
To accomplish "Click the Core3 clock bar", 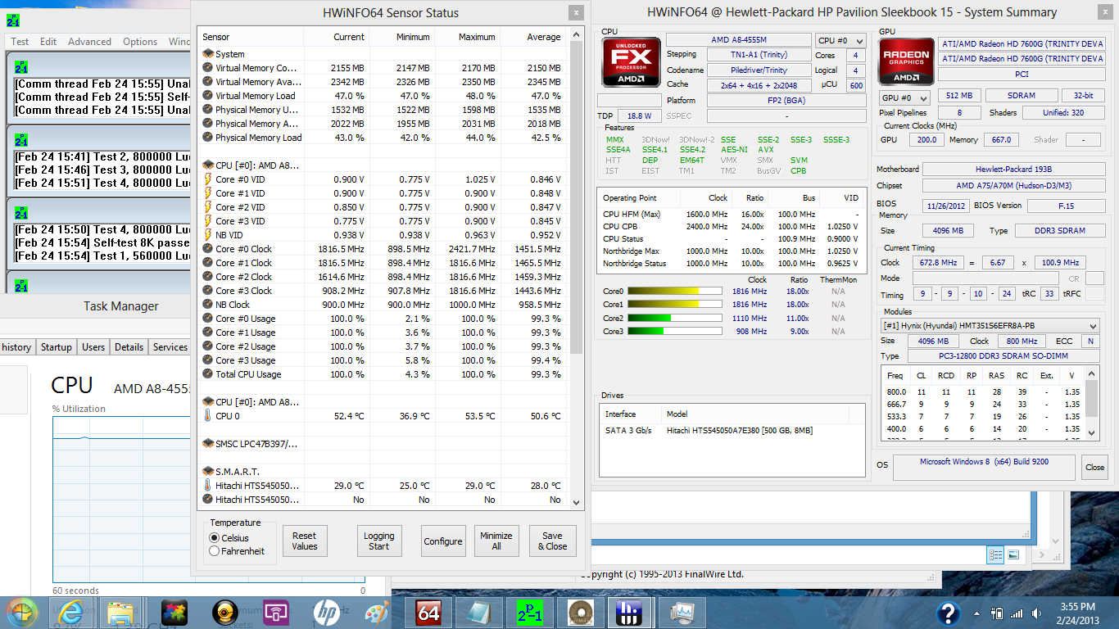I will point(674,331).
